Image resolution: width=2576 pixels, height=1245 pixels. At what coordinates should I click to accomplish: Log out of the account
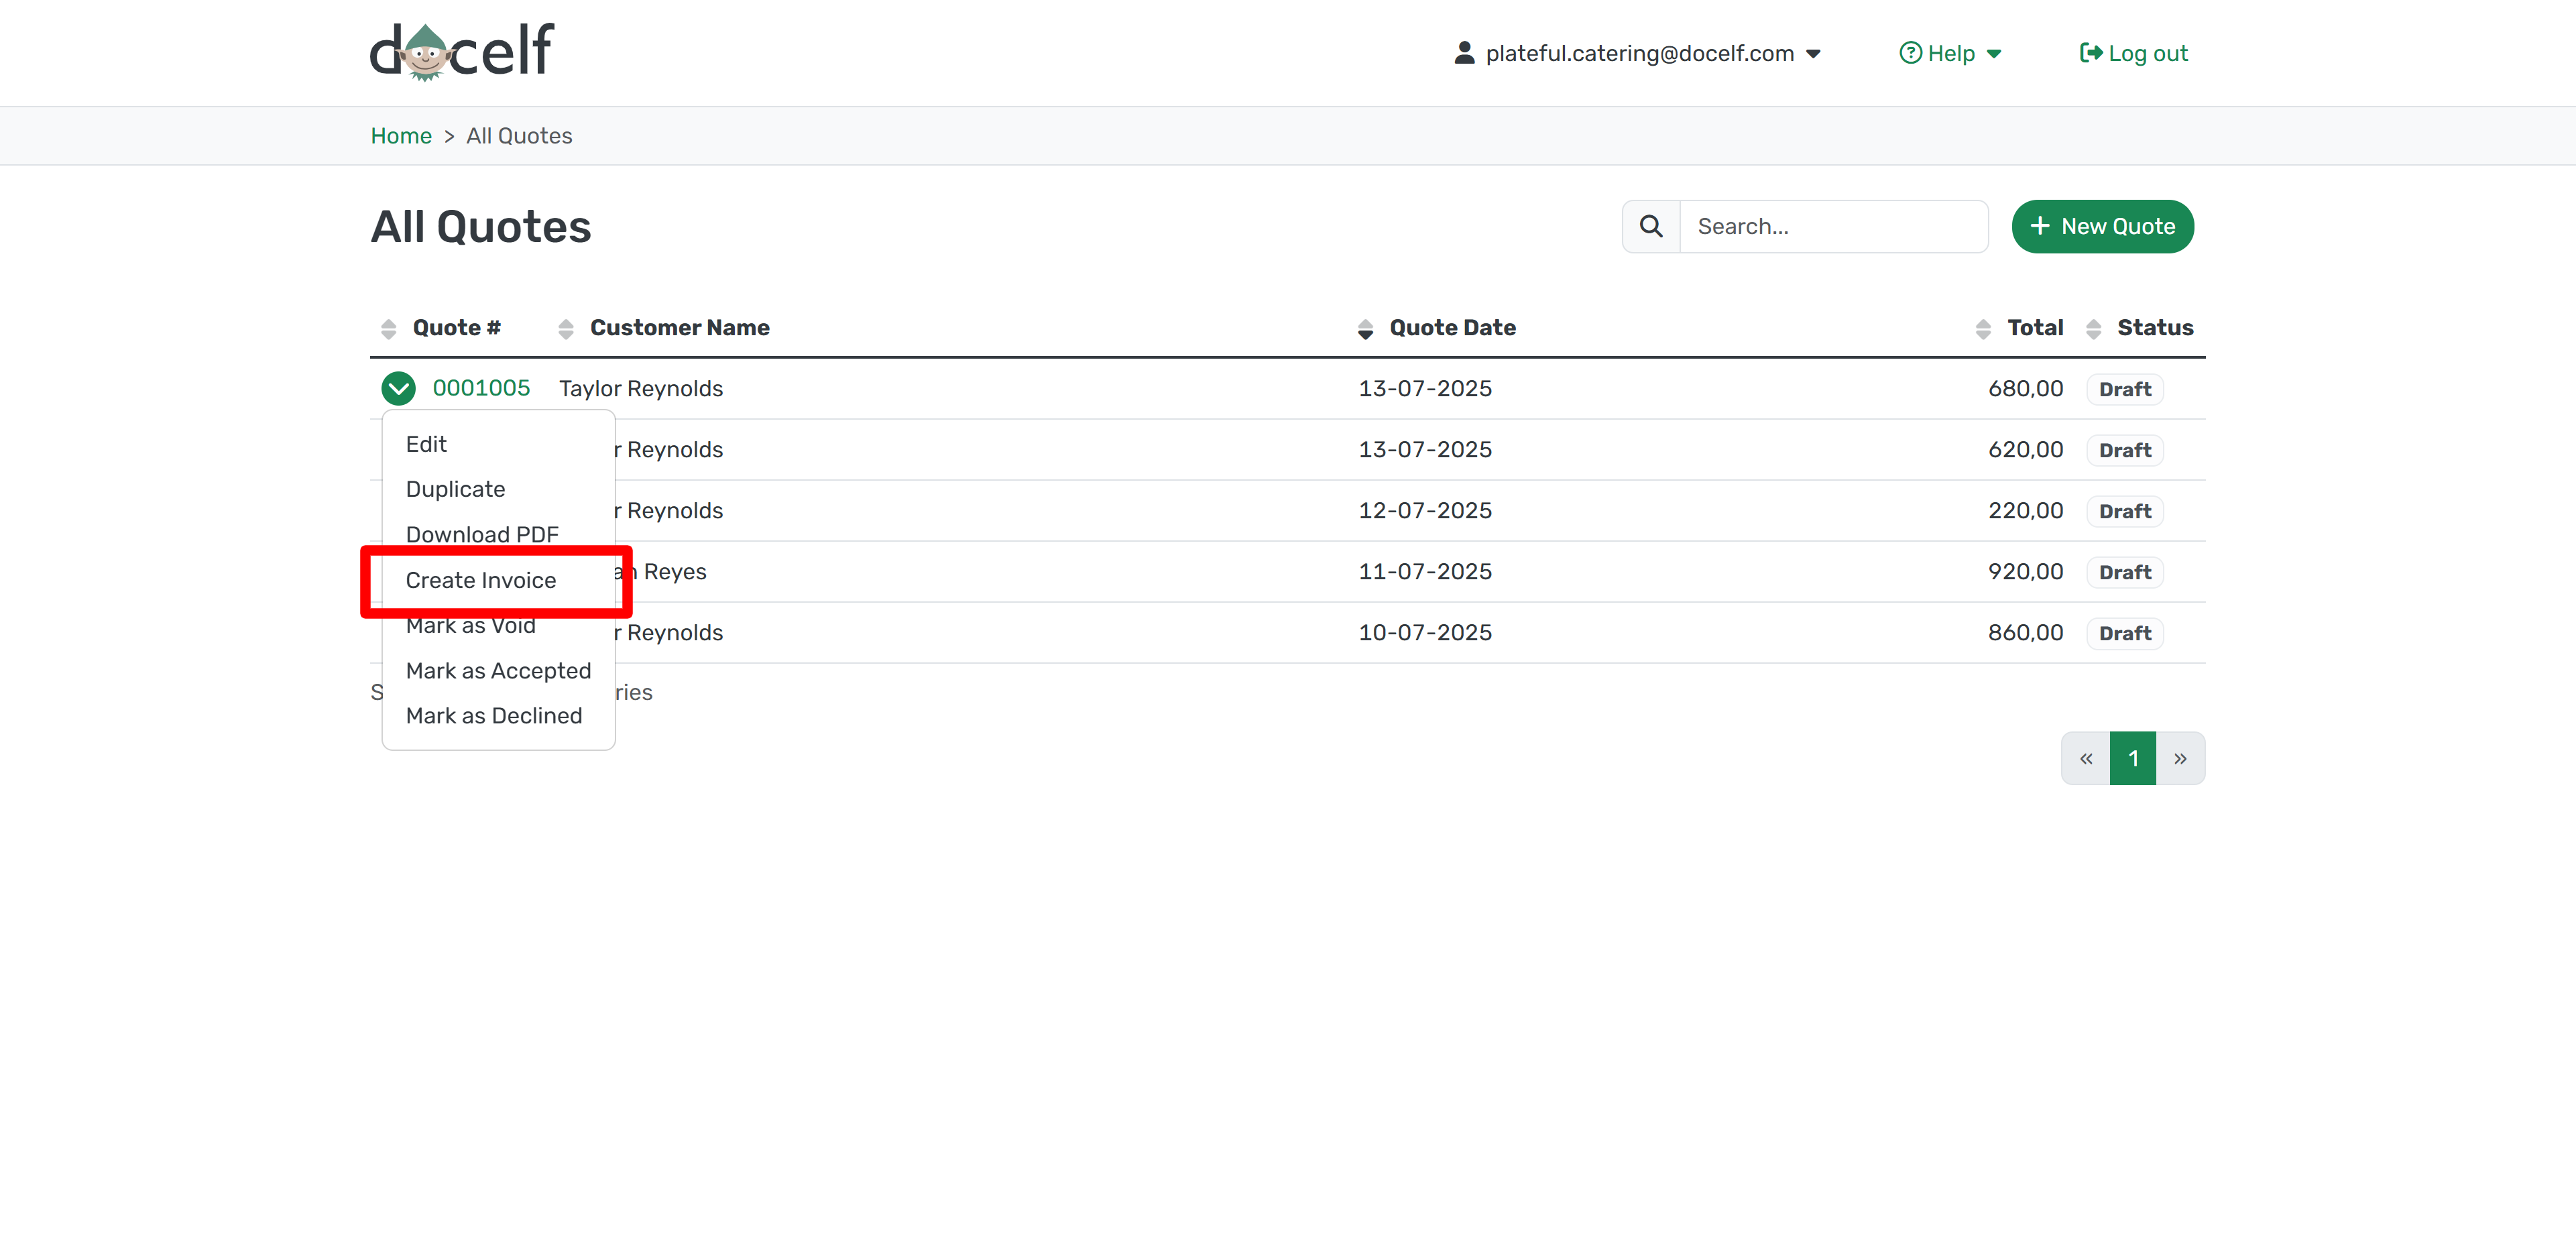pyautogui.click(x=2133, y=53)
